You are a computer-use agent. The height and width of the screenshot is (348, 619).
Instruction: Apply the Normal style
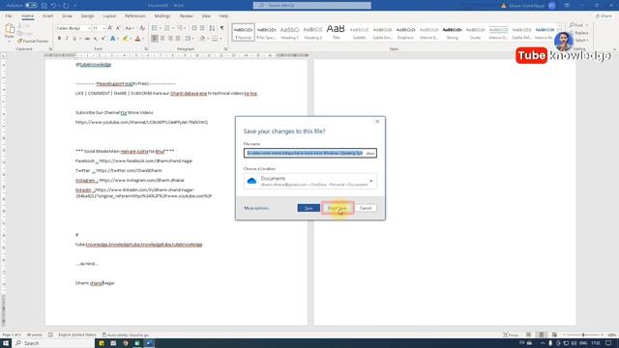(x=243, y=32)
